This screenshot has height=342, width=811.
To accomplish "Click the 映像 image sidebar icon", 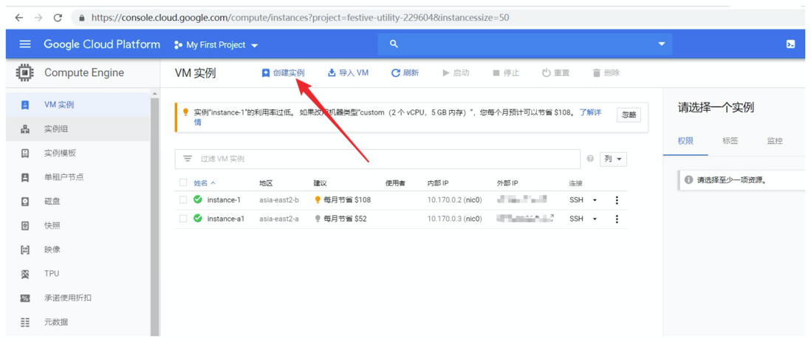I will [x=25, y=250].
